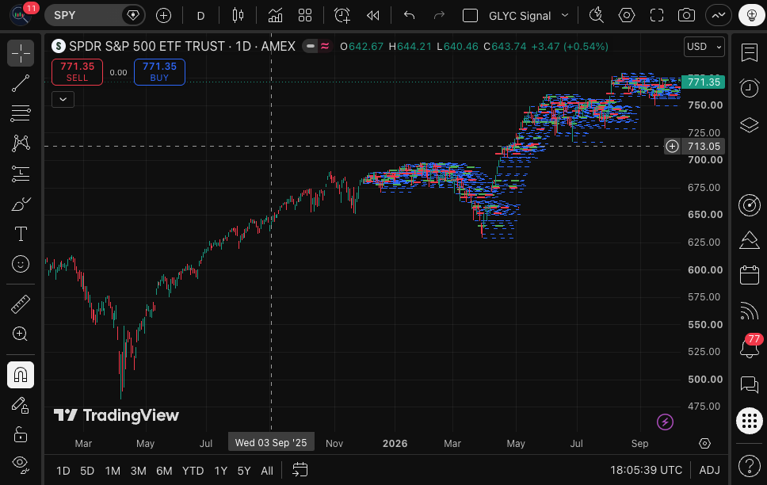The width and height of the screenshot is (767, 485).
Task: Select the 1D time range
Action: 63,471
